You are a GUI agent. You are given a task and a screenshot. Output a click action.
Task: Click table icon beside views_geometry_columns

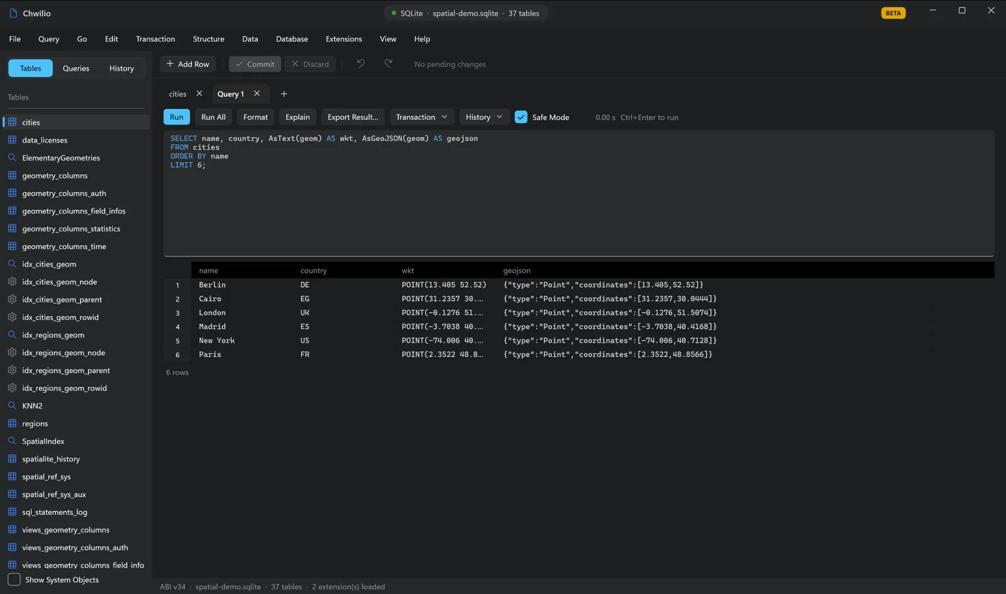coord(12,529)
